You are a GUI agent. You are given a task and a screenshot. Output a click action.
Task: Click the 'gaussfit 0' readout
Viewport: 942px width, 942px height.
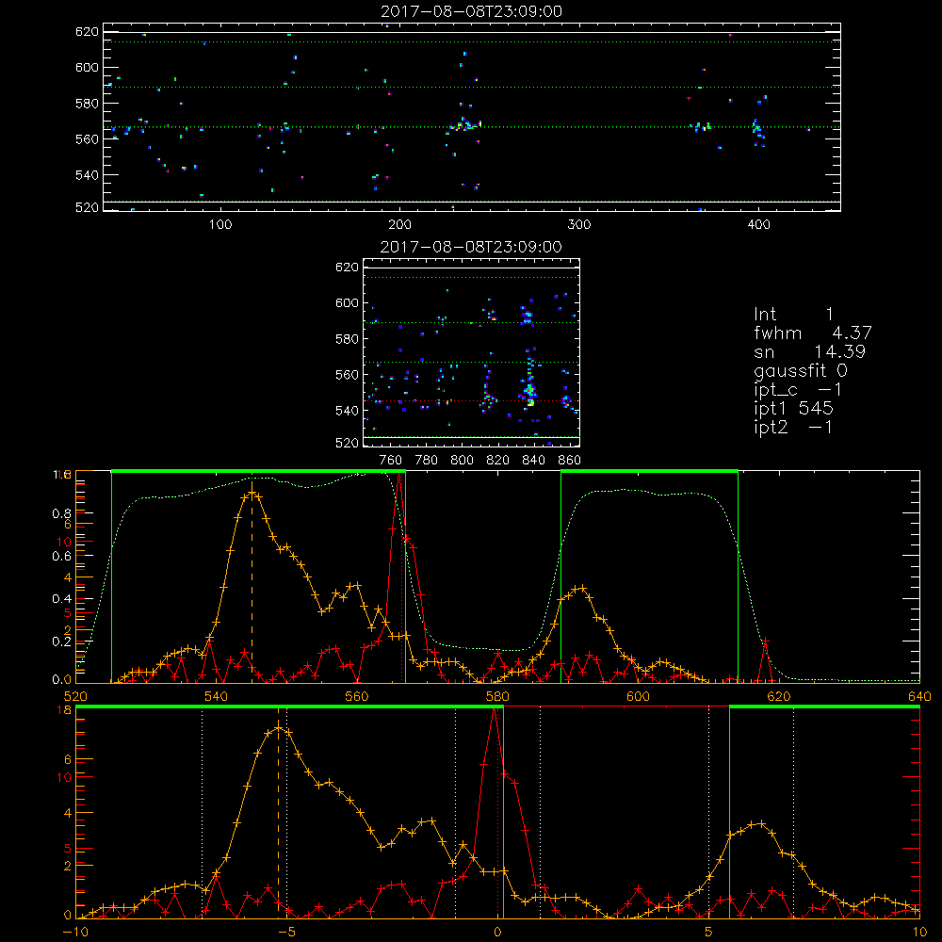point(801,370)
